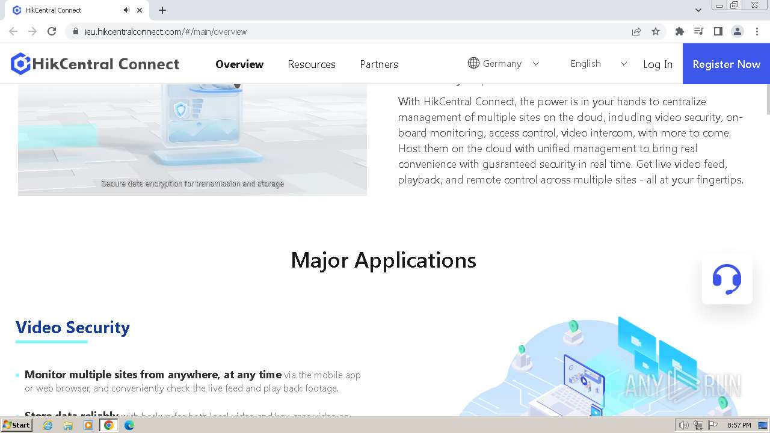
Task: Click the Log In link
Action: (x=658, y=64)
